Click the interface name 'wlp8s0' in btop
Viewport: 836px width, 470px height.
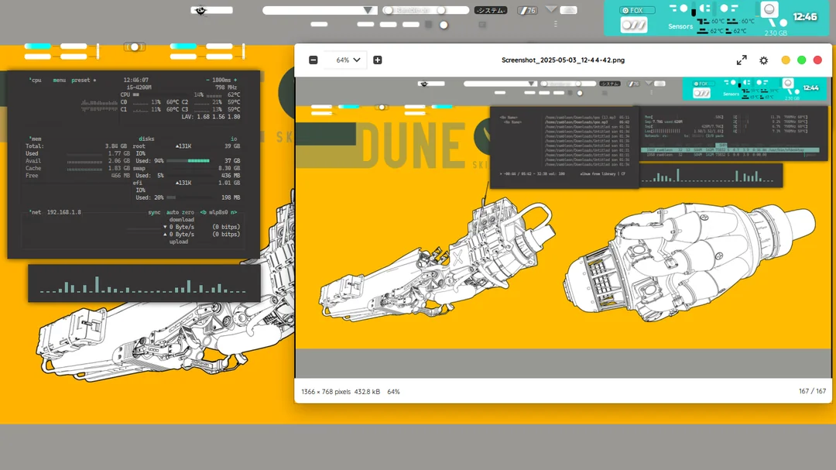coord(218,212)
